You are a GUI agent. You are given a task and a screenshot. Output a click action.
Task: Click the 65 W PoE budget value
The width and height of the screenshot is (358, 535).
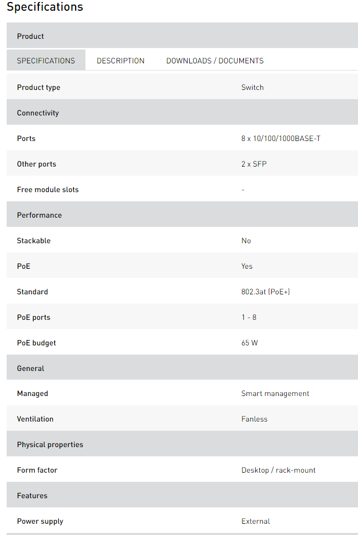point(250,343)
